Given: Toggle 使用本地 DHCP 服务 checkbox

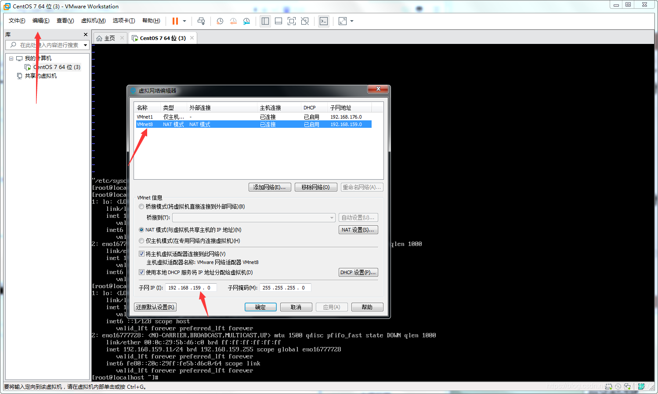Looking at the screenshot, I should tap(141, 272).
